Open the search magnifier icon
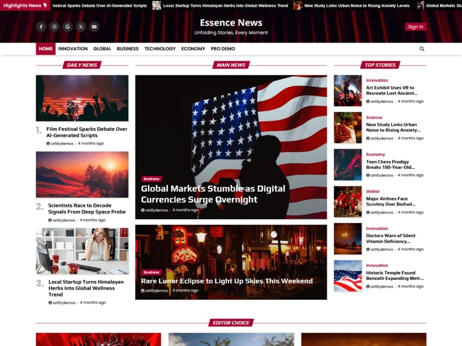The width and height of the screenshot is (462, 346). [422, 48]
